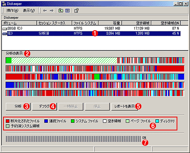Image resolution: width=190 pixels, height=153 pixels.
Task: Click the hatched reserved system area in the map
Action: 64,60
